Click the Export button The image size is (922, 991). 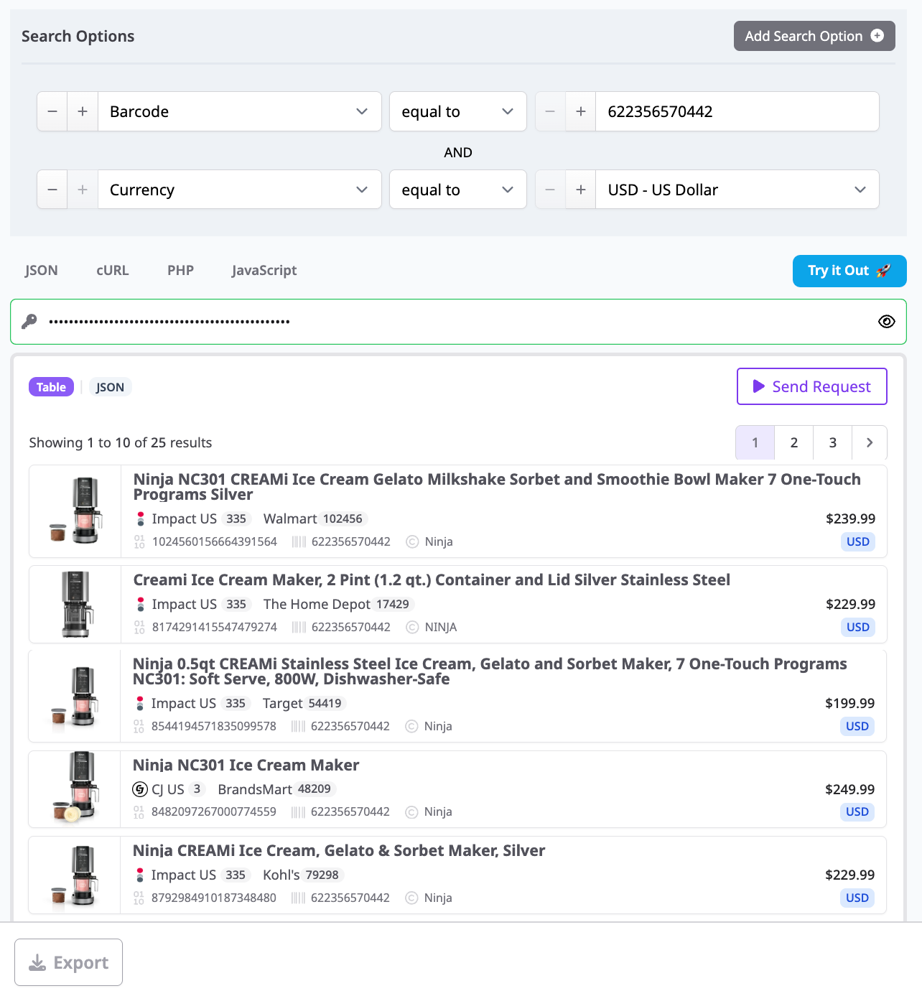point(69,962)
